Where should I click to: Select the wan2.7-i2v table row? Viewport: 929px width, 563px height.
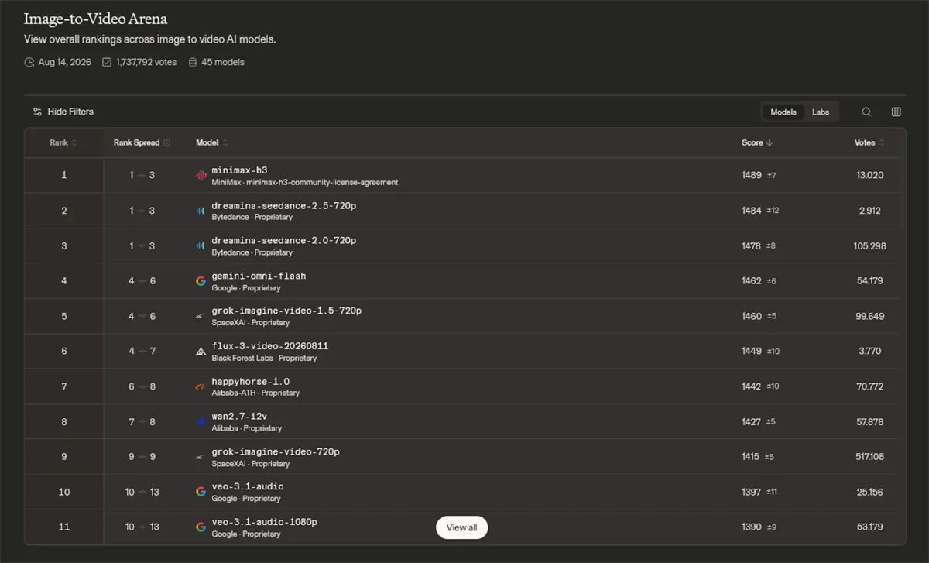click(x=464, y=422)
